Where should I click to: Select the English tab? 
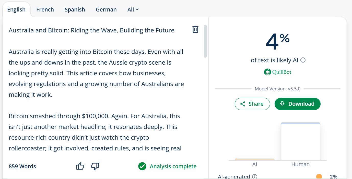[x=16, y=10]
